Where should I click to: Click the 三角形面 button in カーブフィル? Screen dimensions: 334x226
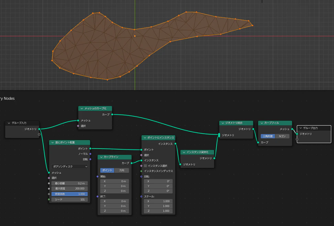(268, 136)
